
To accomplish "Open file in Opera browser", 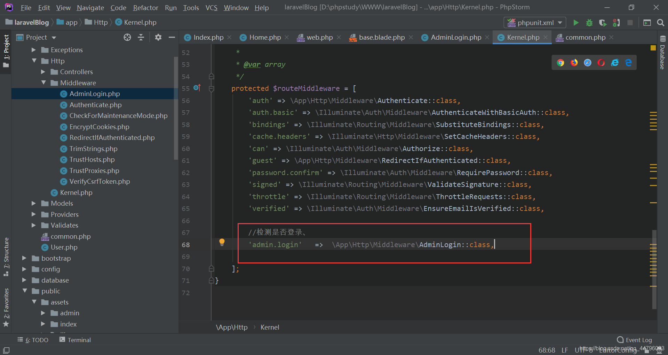I will tap(601, 63).
